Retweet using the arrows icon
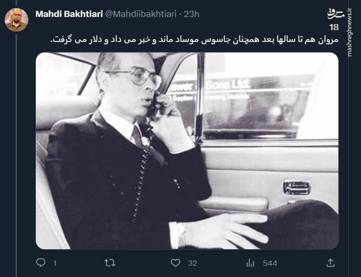Viewport: 361px width, 277px height. point(110,263)
